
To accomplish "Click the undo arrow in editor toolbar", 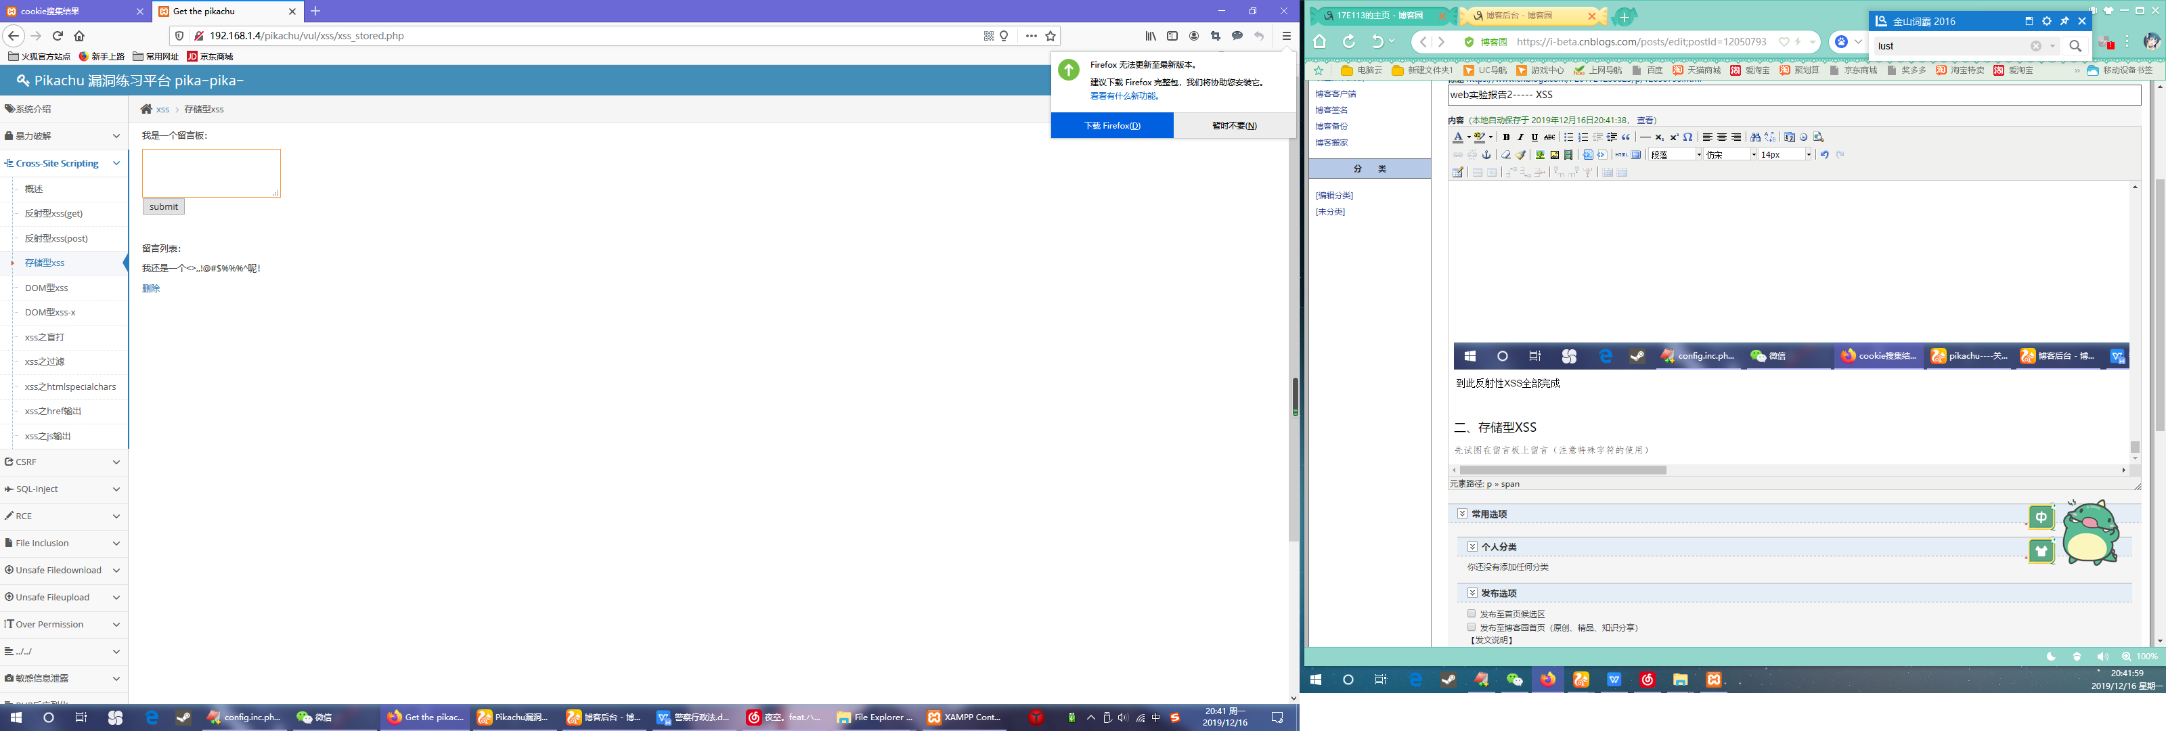I will click(x=1825, y=155).
